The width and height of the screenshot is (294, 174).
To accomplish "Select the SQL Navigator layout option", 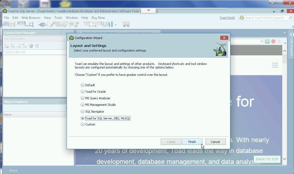I will pos(92,112).
